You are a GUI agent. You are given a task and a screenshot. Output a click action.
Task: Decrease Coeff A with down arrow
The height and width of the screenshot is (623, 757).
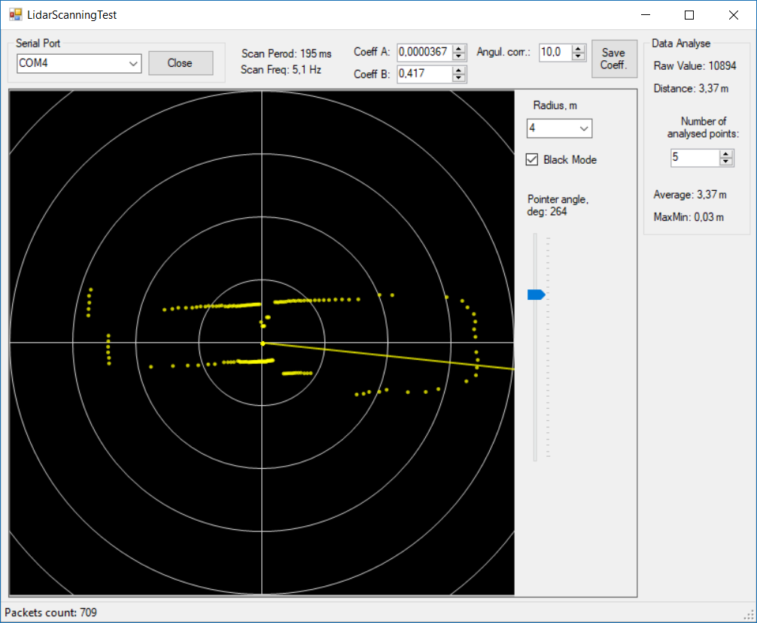[459, 56]
